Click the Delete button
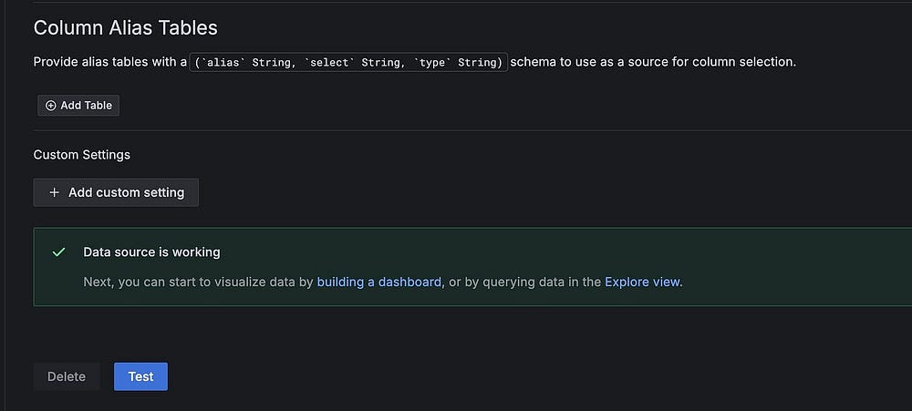The width and height of the screenshot is (912, 411). [67, 376]
